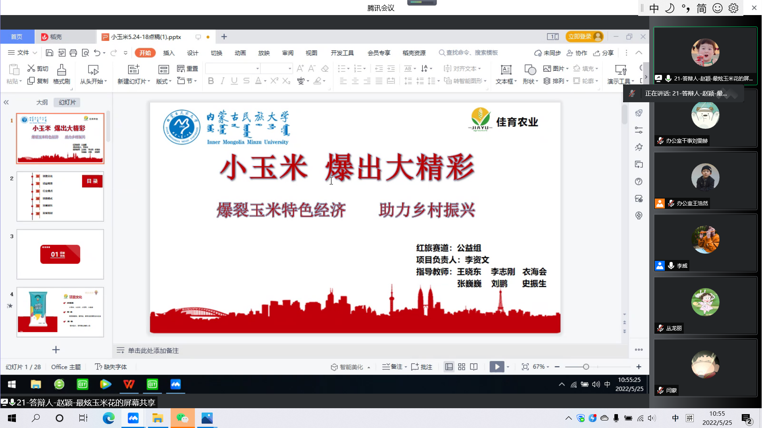762x428 pixels.
Task: Open the font size dropdown
Action: click(x=290, y=69)
